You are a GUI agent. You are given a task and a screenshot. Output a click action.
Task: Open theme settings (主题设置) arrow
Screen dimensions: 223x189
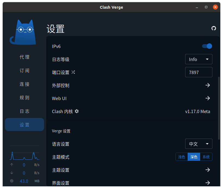point(207,170)
